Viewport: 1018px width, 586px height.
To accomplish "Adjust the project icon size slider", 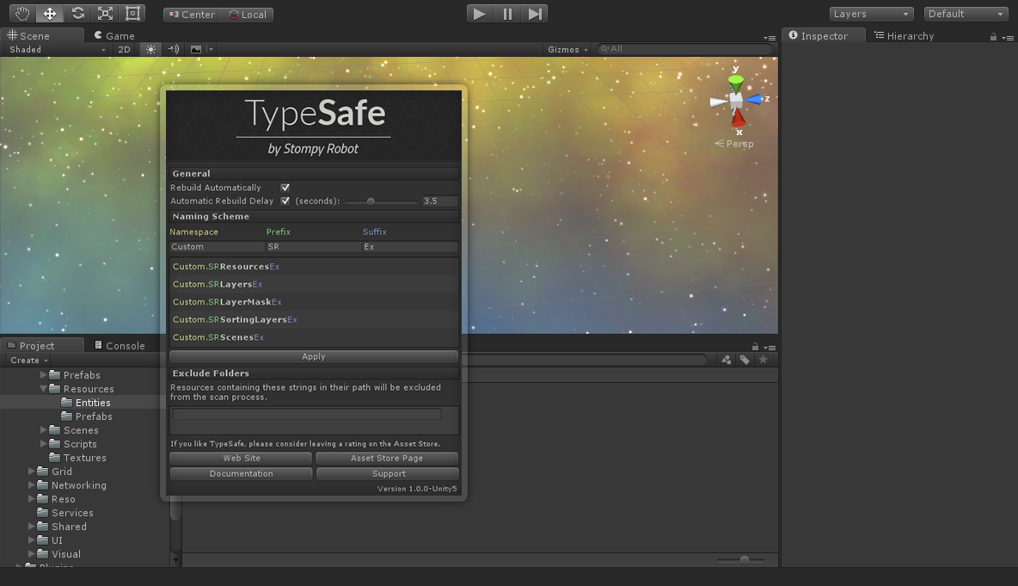I will pos(741,560).
